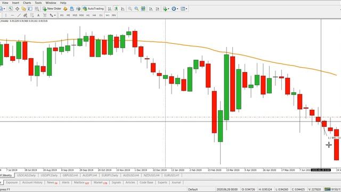Switch to the AUDUSD,H4 chart tab
341x192 pixels.
coord(131,175)
